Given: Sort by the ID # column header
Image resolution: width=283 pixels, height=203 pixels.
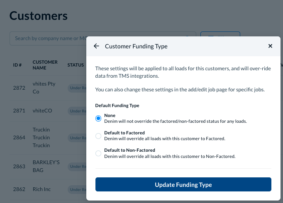Looking at the screenshot, I should tap(17, 65).
